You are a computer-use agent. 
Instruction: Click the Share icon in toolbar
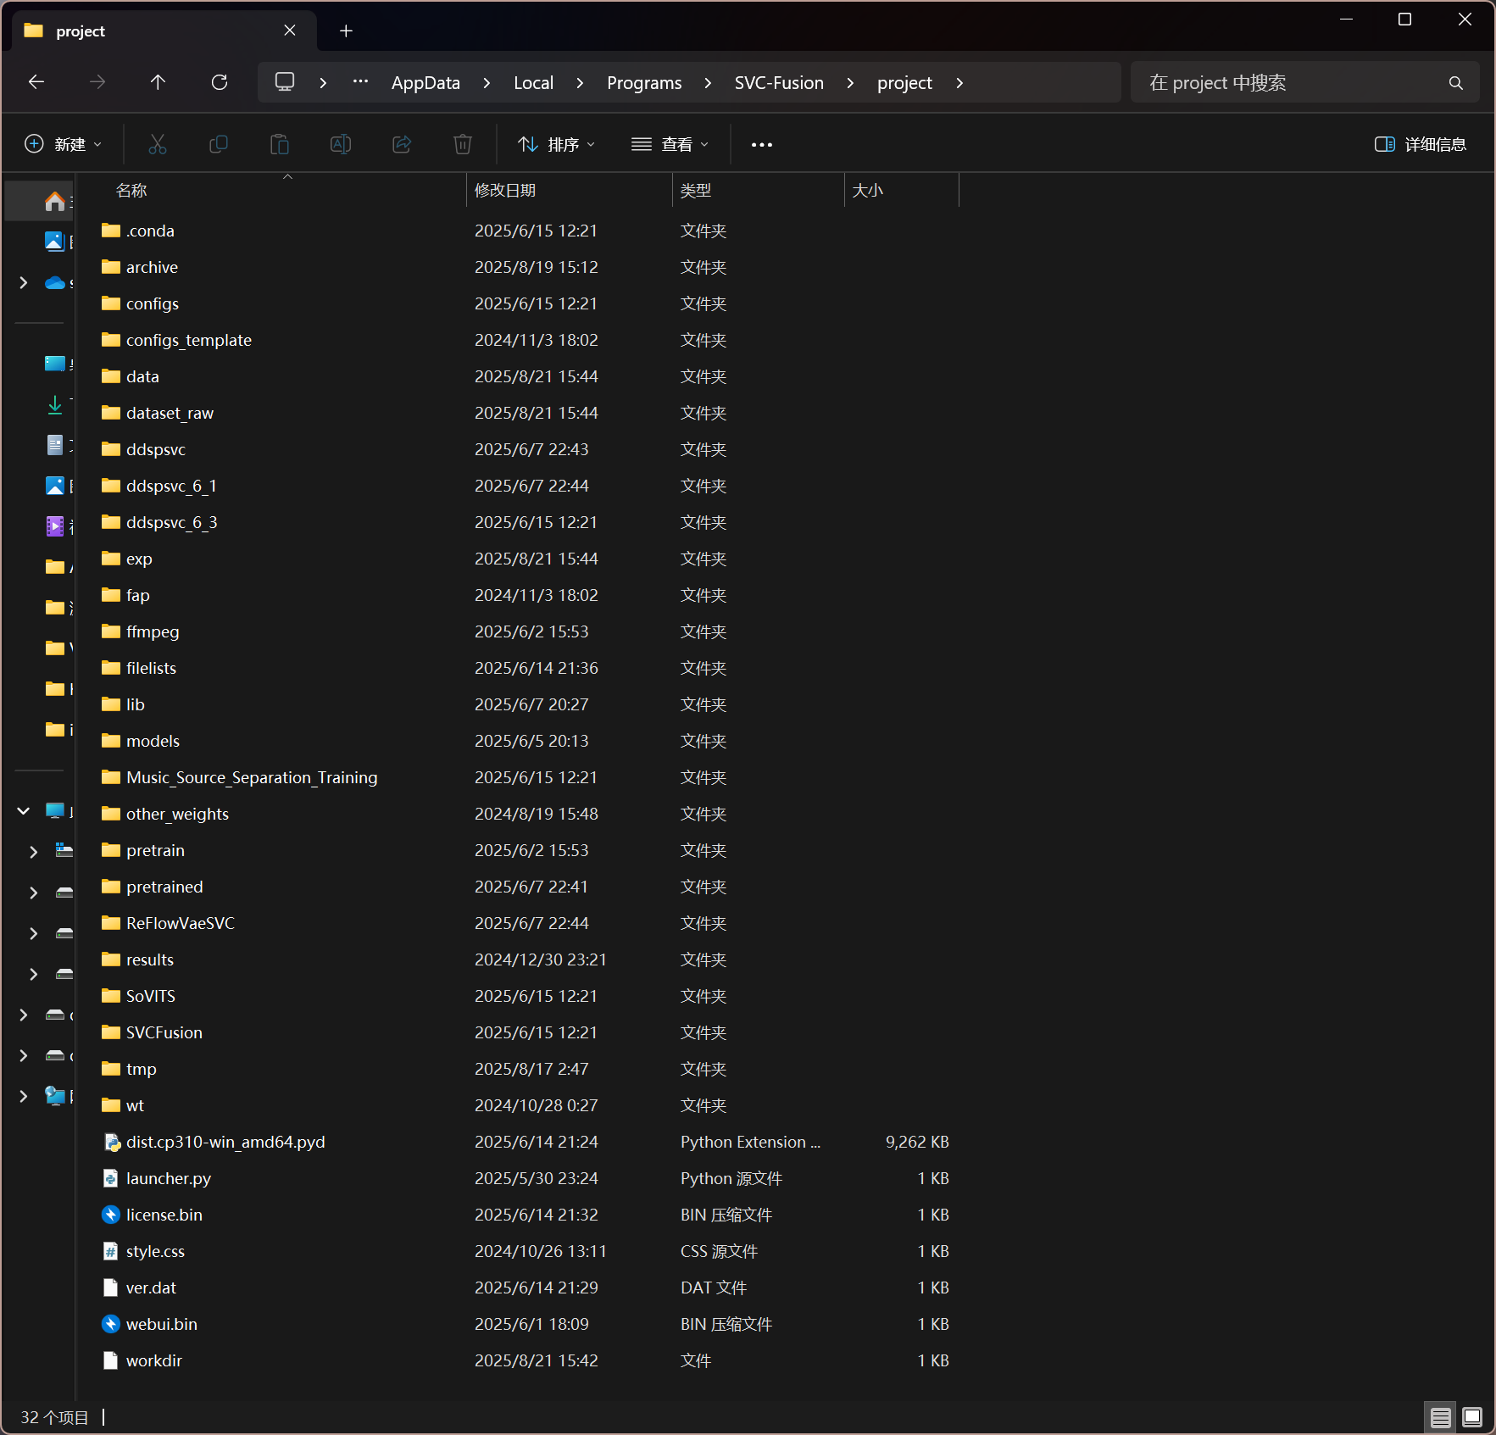(402, 144)
